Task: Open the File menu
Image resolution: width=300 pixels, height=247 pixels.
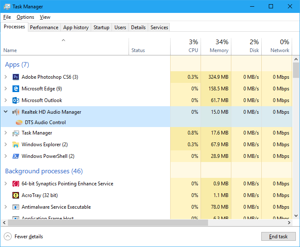Action: [x=7, y=17]
